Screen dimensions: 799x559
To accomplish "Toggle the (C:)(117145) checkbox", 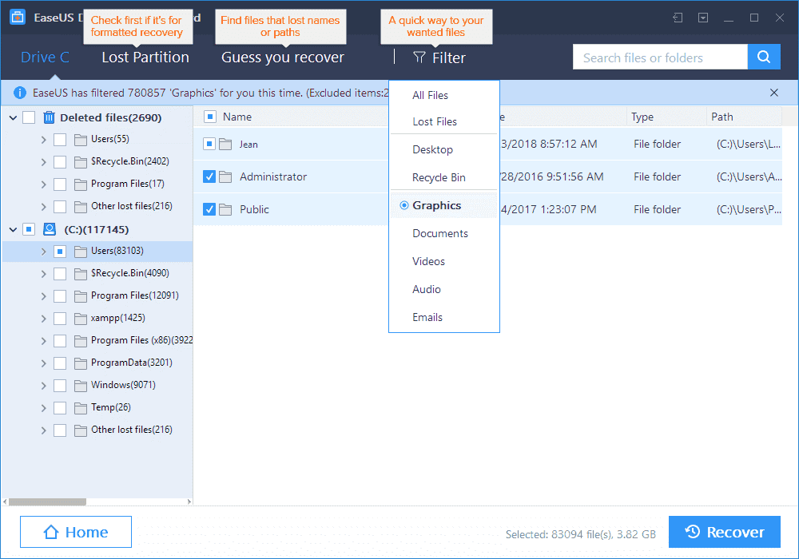I will tap(29, 230).
